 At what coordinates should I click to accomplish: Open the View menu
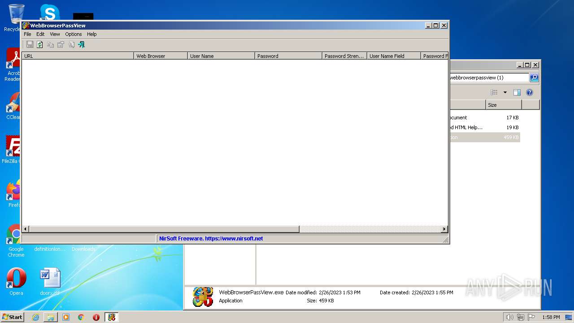55,34
